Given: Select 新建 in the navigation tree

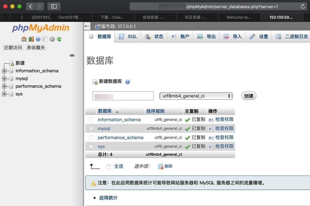Looking at the screenshot, I should (x=20, y=63).
